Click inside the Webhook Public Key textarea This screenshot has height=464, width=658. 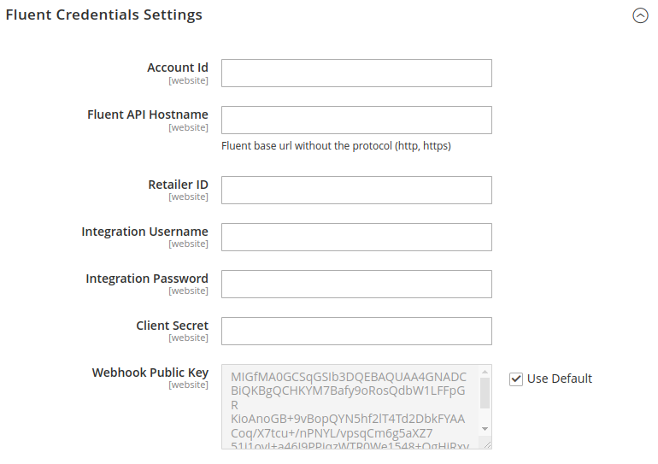349,407
